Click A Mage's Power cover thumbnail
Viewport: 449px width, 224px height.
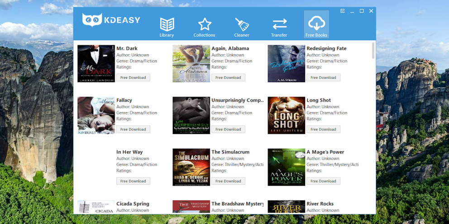286,167
